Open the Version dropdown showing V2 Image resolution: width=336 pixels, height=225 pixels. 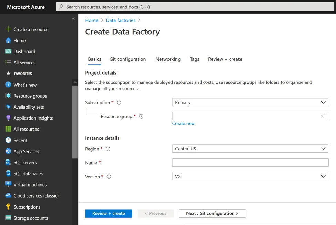point(250,176)
